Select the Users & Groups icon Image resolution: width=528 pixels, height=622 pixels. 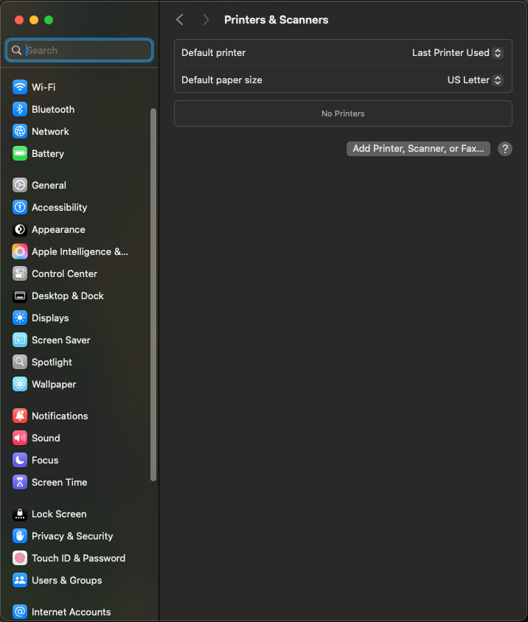(20, 580)
